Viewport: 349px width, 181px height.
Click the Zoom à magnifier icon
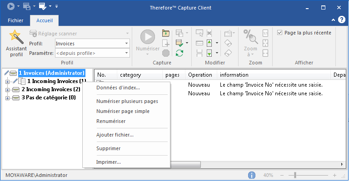250,37
